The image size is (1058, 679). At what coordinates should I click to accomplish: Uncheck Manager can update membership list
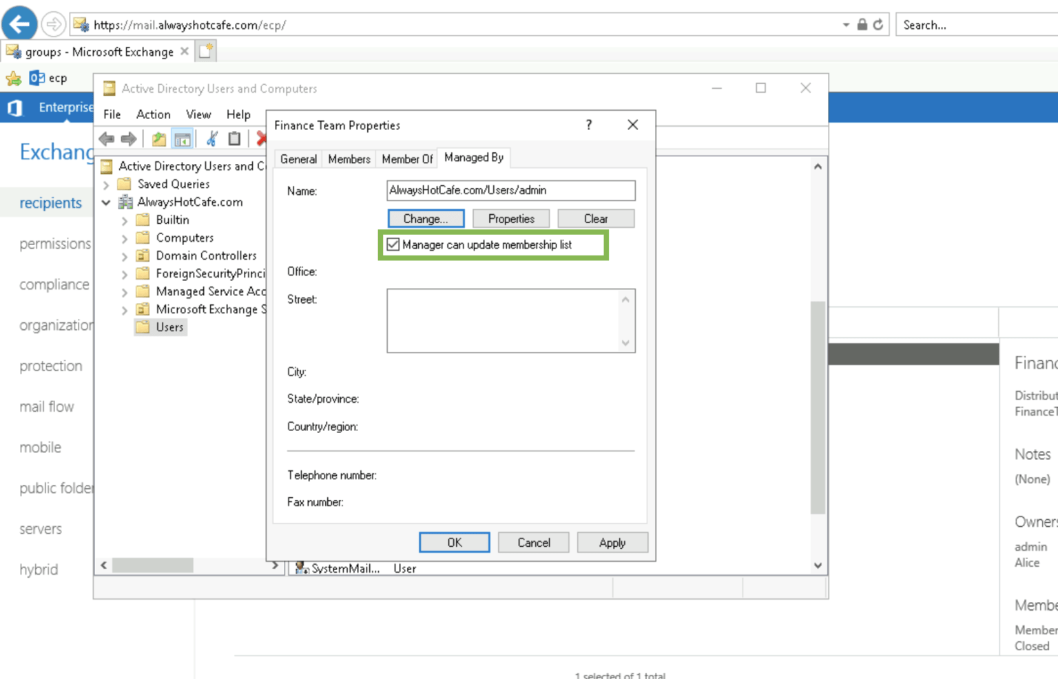tap(393, 244)
